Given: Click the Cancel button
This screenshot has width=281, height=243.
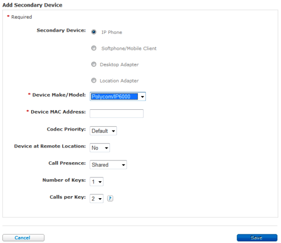Looking at the screenshot, I should 24,238.
